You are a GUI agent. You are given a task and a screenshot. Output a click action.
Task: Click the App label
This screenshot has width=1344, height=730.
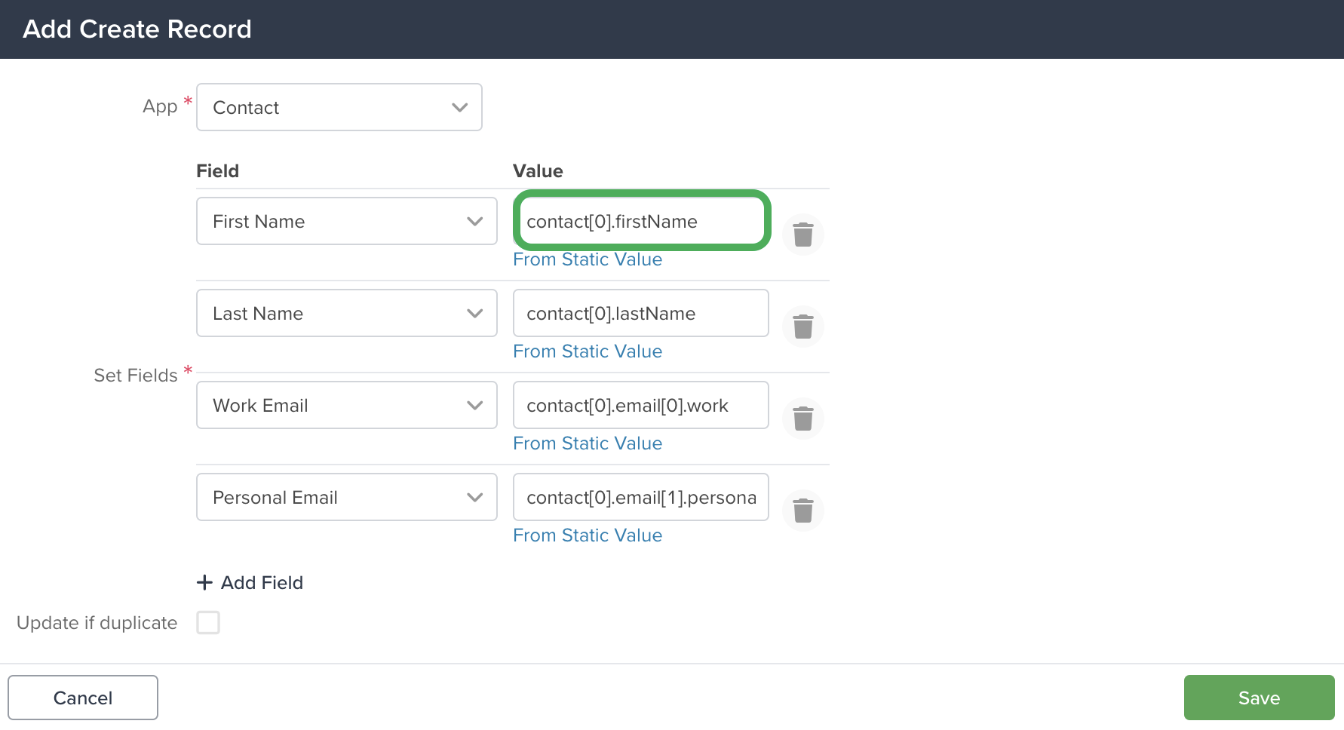[x=160, y=106]
